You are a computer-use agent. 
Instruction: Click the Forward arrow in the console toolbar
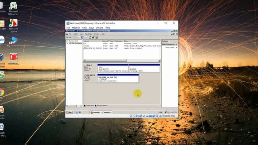70,37
